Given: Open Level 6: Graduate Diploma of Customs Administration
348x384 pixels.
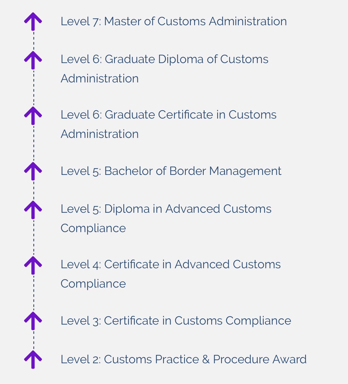Looking at the screenshot, I should [164, 69].
